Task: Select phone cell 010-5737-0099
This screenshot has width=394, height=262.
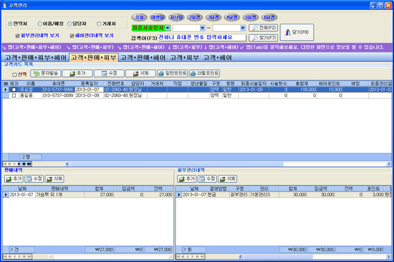Action: coord(58,96)
